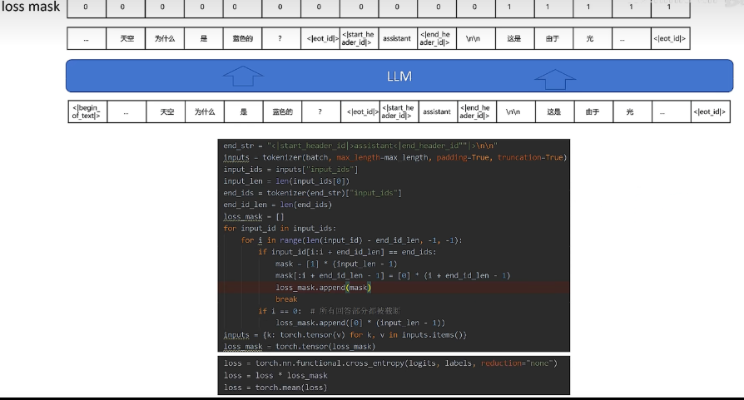The width and height of the screenshot is (744, 400).
Task: Select <|start_header_id|> cell in the input row
Action: tap(399, 111)
